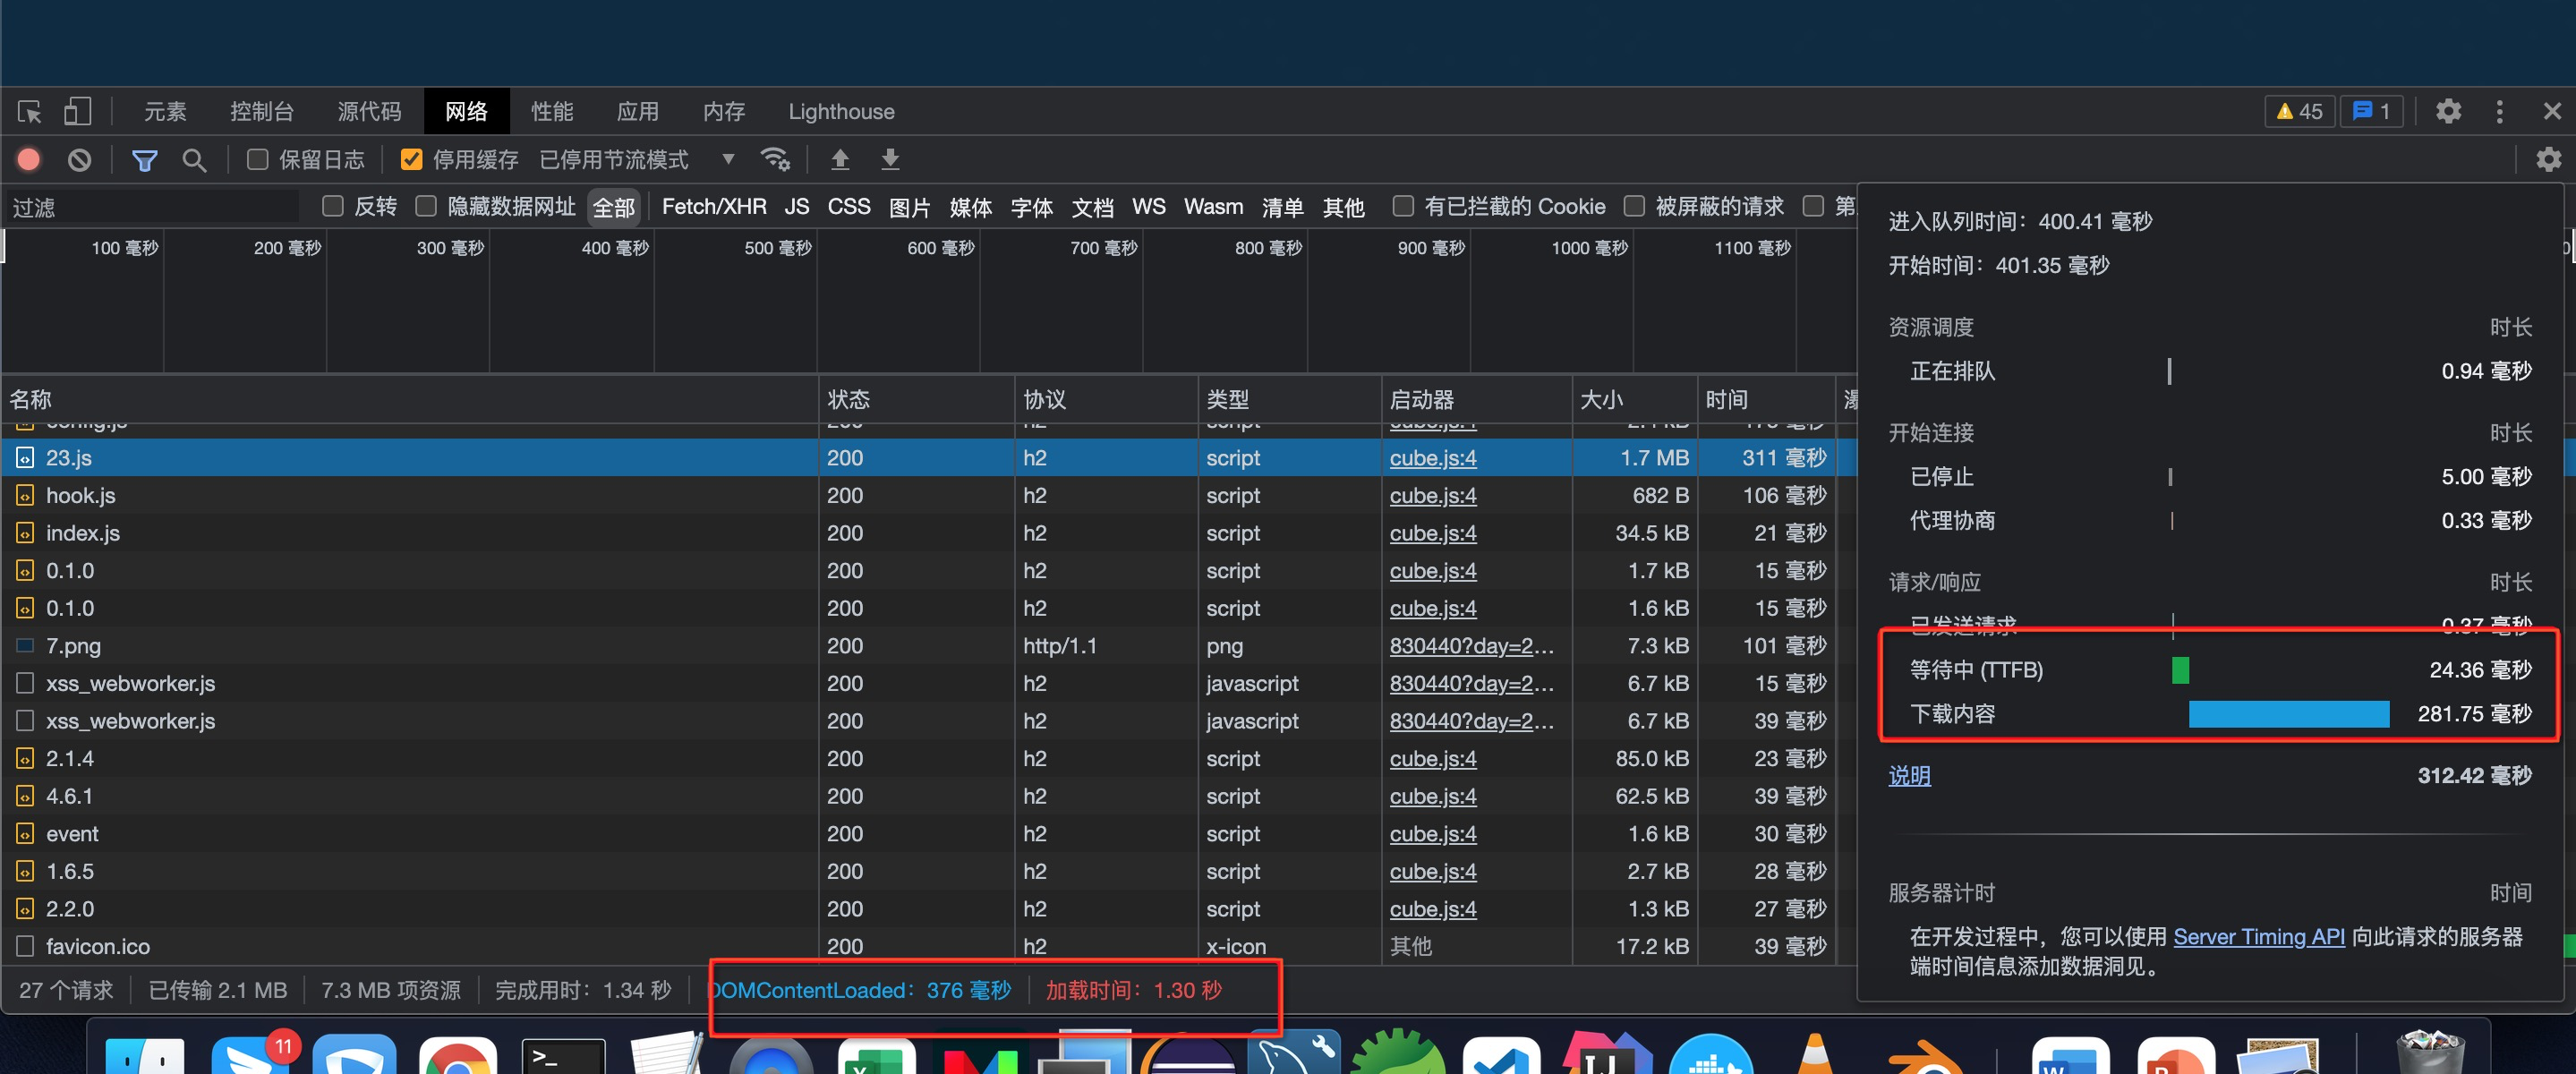Open network conditions wifi icon
Viewport: 2576px width, 1074px height.
775,159
